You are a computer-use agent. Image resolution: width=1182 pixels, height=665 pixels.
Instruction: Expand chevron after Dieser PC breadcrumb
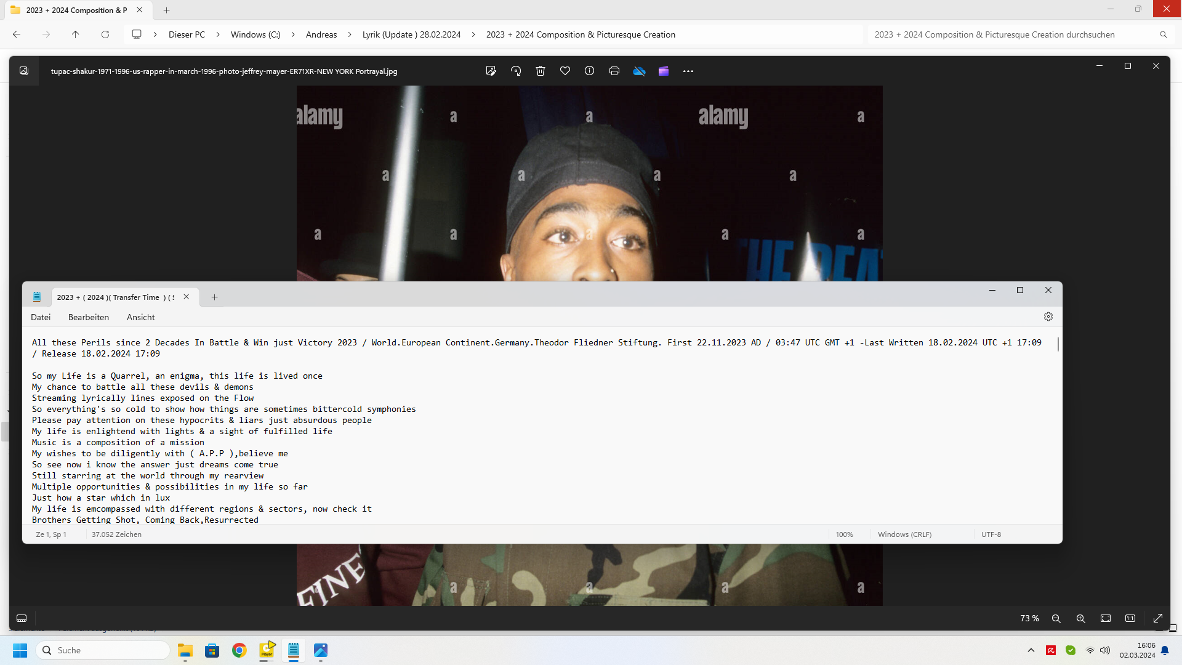coord(218,34)
